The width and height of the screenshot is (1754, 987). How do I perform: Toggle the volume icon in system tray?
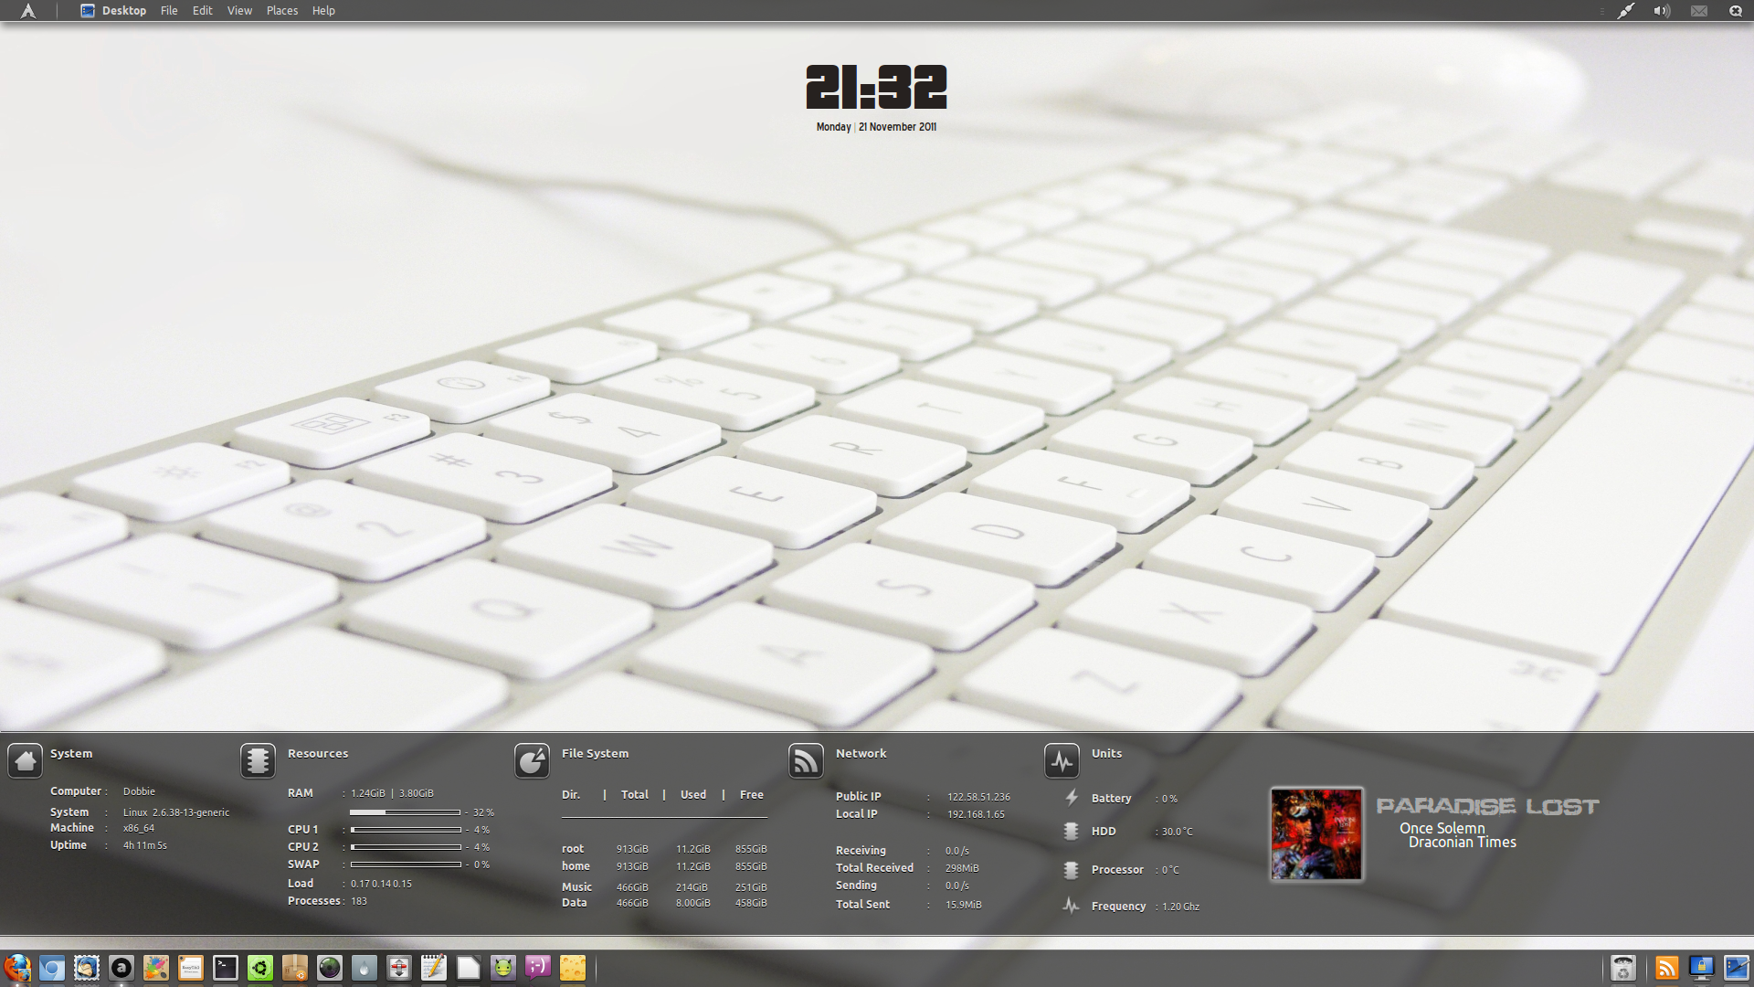coord(1660,11)
